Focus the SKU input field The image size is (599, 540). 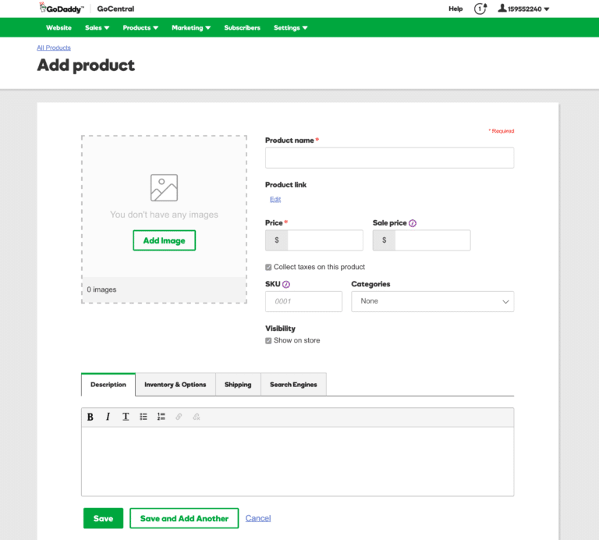tap(303, 301)
